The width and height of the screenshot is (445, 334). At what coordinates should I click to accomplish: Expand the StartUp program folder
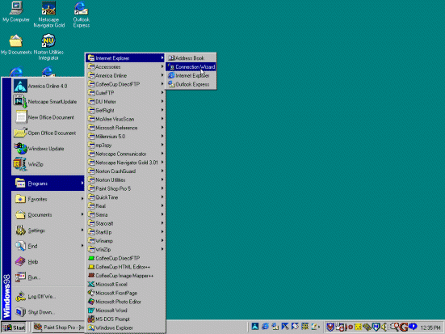point(125,232)
